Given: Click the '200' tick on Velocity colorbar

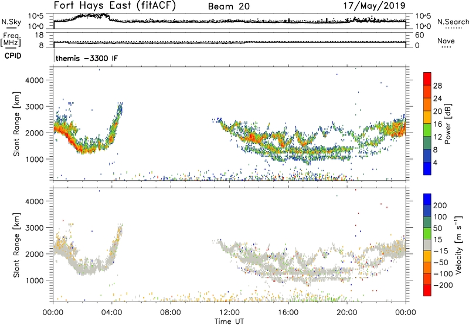Looking at the screenshot, I should 440,205.
